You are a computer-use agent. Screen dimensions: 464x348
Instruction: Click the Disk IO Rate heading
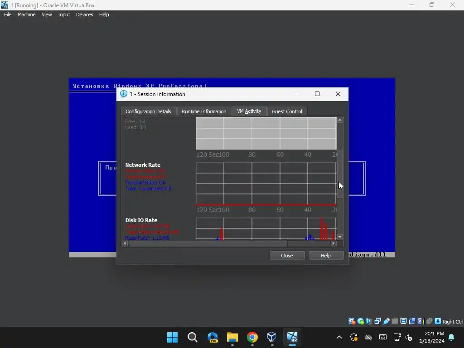[x=141, y=220]
